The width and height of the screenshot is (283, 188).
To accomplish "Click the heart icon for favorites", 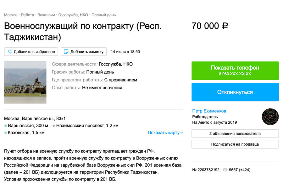I will (x=10, y=52).
